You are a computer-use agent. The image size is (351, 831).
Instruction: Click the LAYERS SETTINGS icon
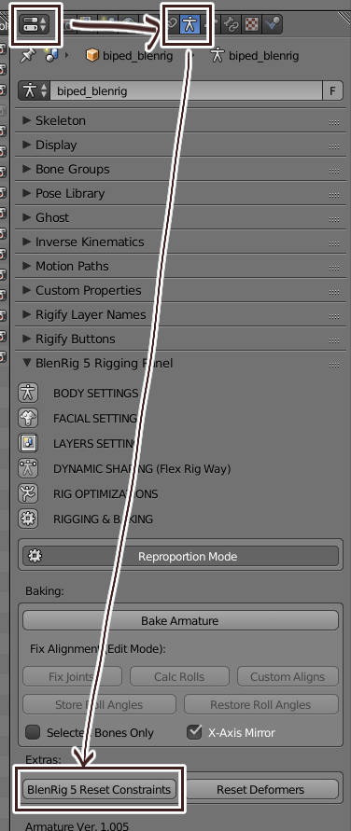[28, 443]
